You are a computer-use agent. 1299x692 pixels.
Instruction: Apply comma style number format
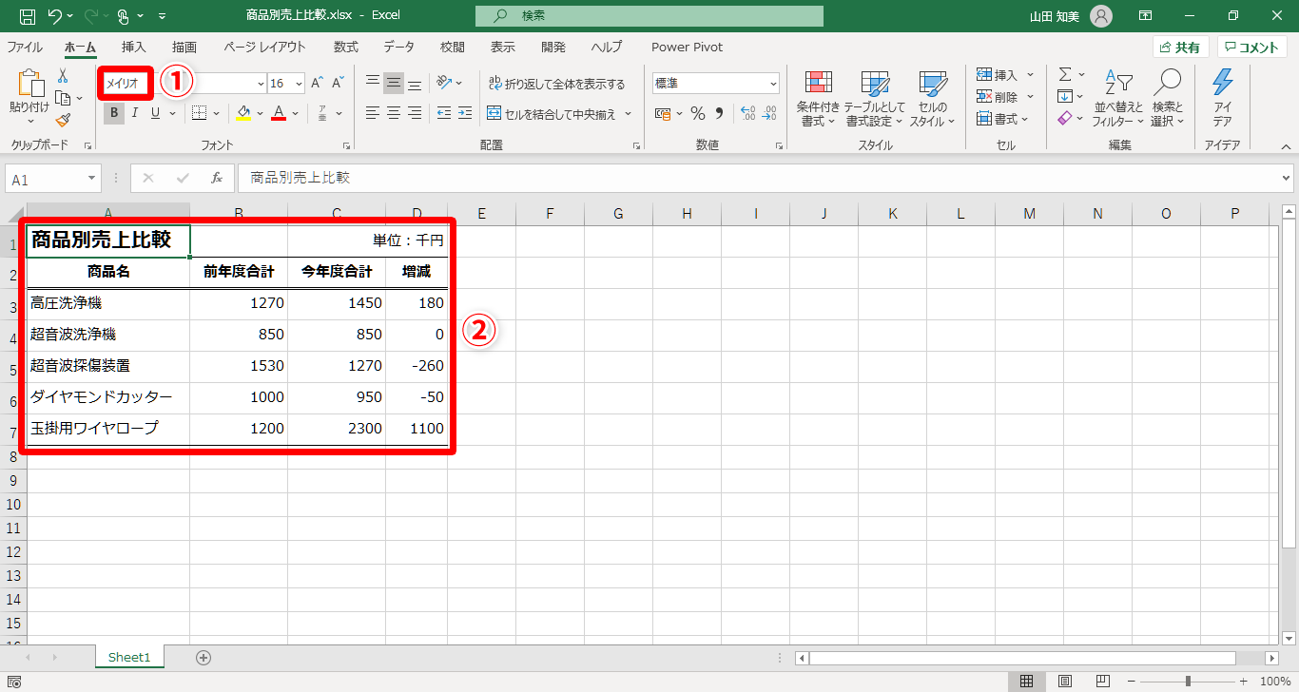click(719, 114)
